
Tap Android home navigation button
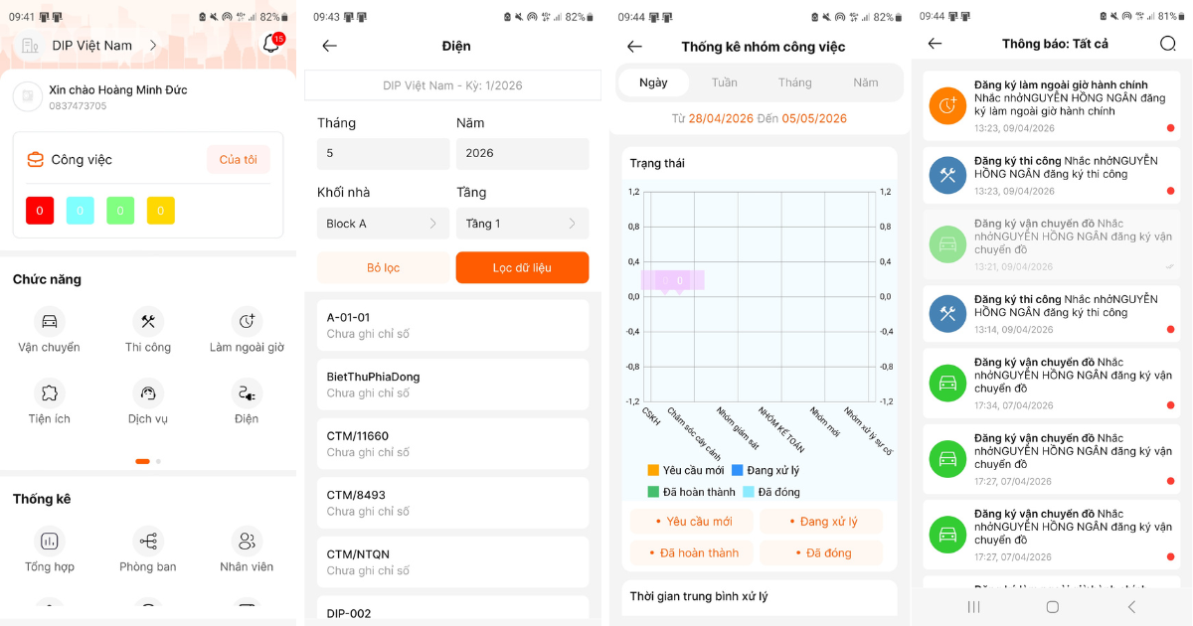click(1052, 606)
